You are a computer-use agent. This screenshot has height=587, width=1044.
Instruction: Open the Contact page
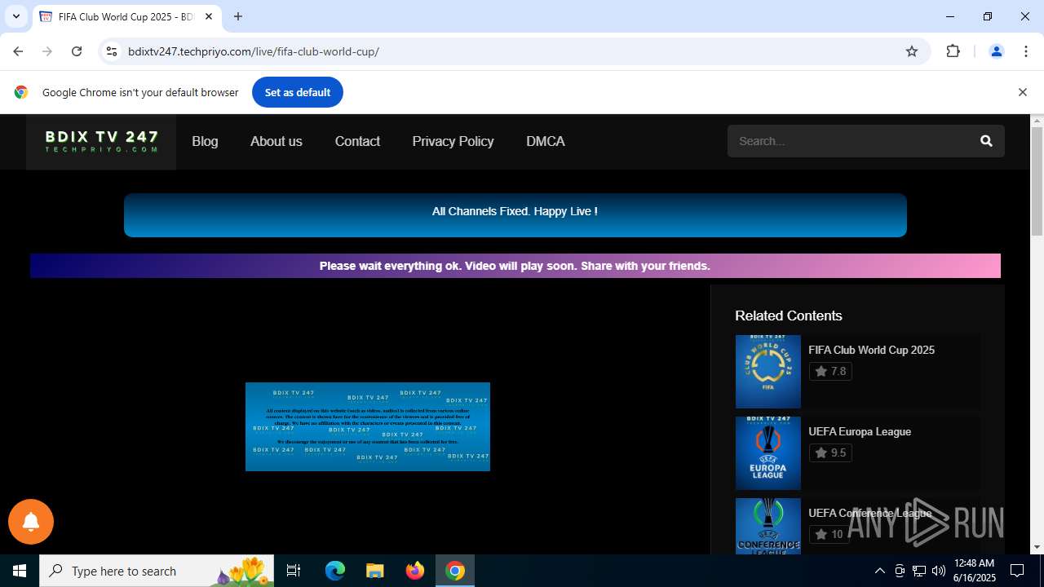tap(357, 141)
